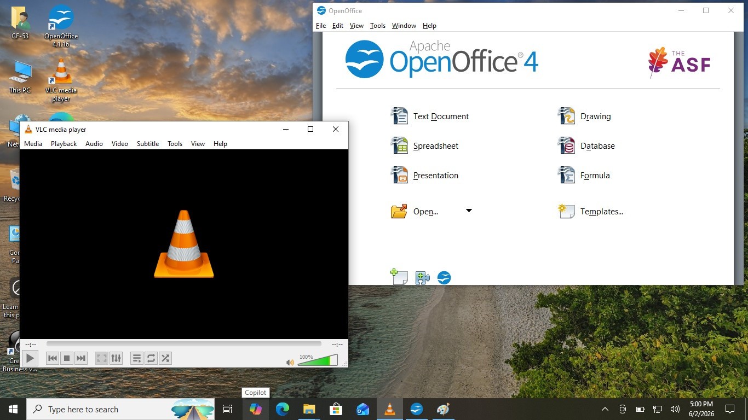Click the Open... folder button

coord(415,212)
